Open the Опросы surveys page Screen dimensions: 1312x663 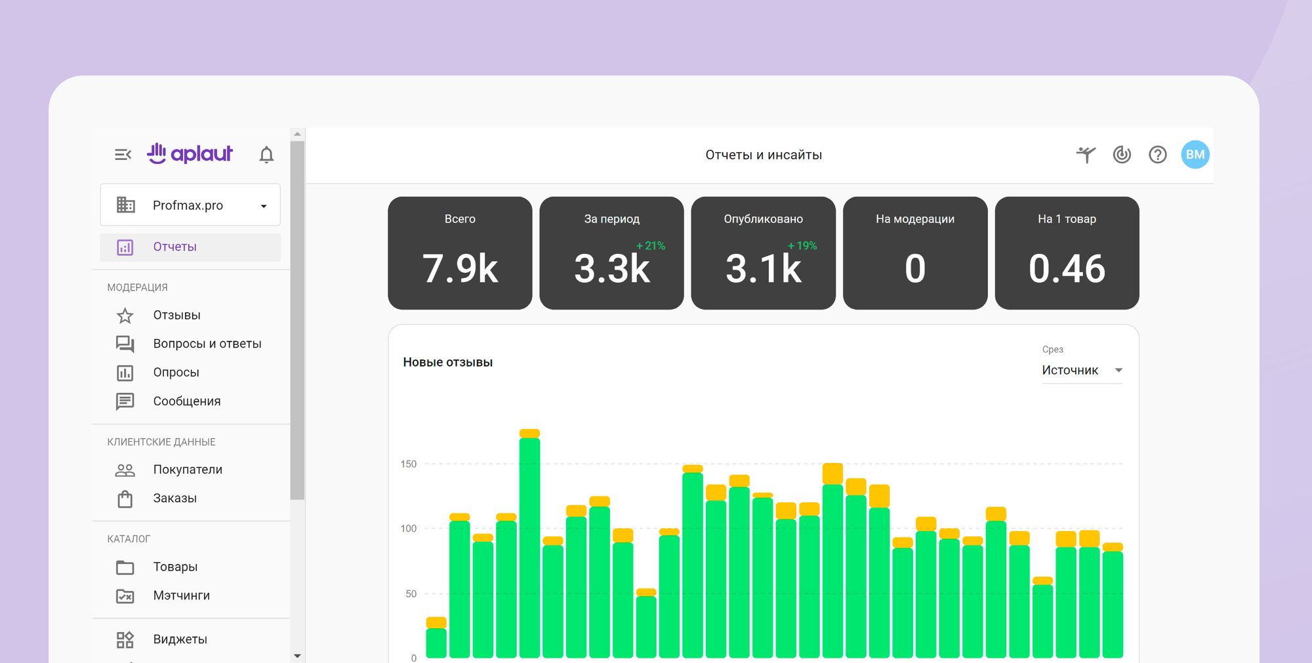pyautogui.click(x=176, y=372)
